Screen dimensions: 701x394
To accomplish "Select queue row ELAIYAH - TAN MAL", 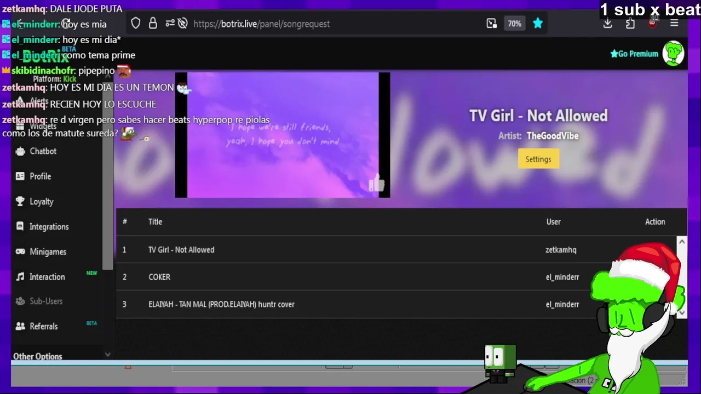I will pos(397,304).
